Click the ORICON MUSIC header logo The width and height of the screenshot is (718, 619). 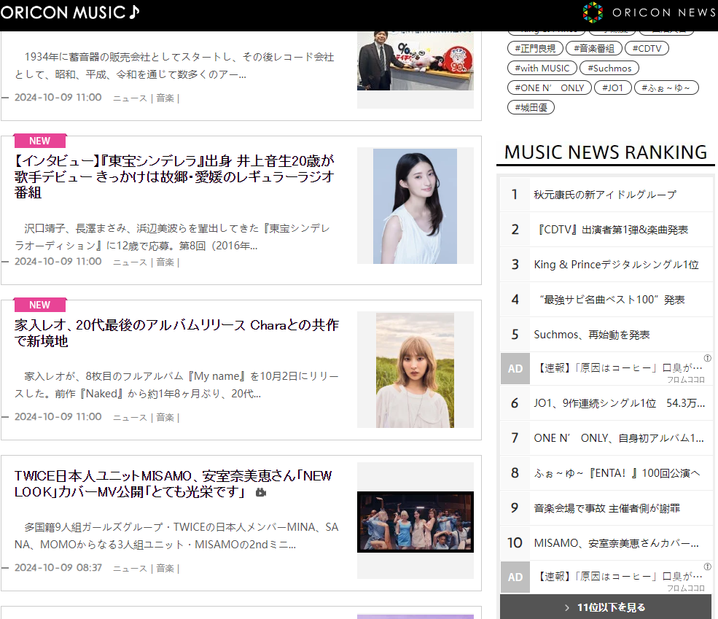pos(70,12)
